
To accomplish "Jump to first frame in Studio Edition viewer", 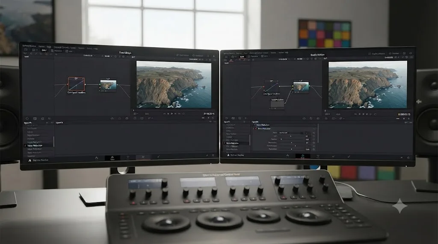I will 355,114.
